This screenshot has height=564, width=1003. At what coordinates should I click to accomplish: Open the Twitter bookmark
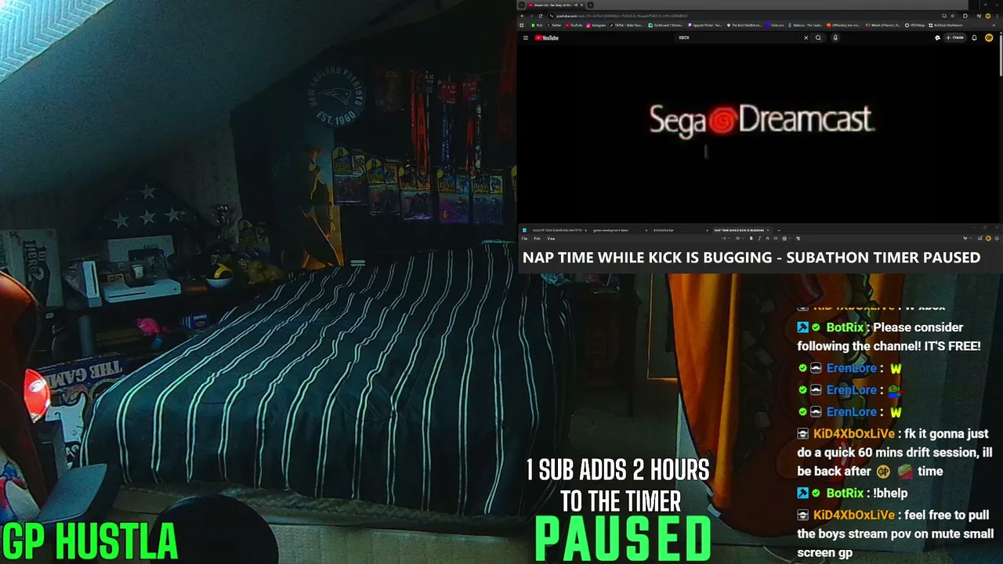pyautogui.click(x=555, y=25)
